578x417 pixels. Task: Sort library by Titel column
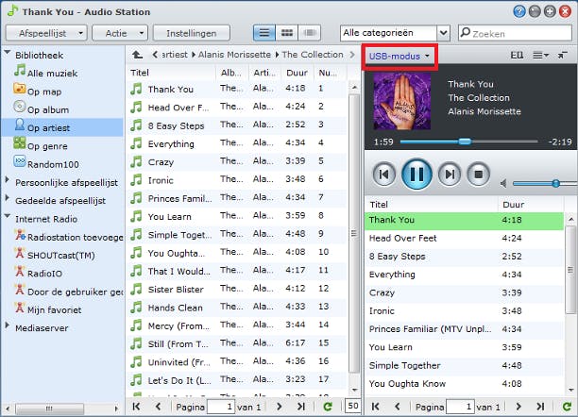171,73
